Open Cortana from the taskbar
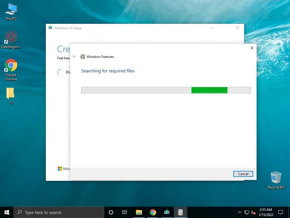The width and height of the screenshot is (290, 218). [x=111, y=212]
